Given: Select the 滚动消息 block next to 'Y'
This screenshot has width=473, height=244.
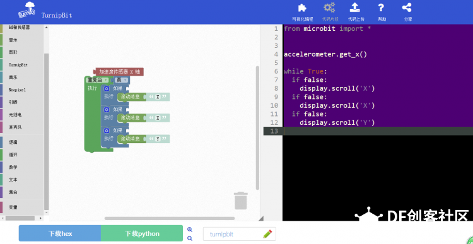Looking at the screenshot, I should pos(131,139).
